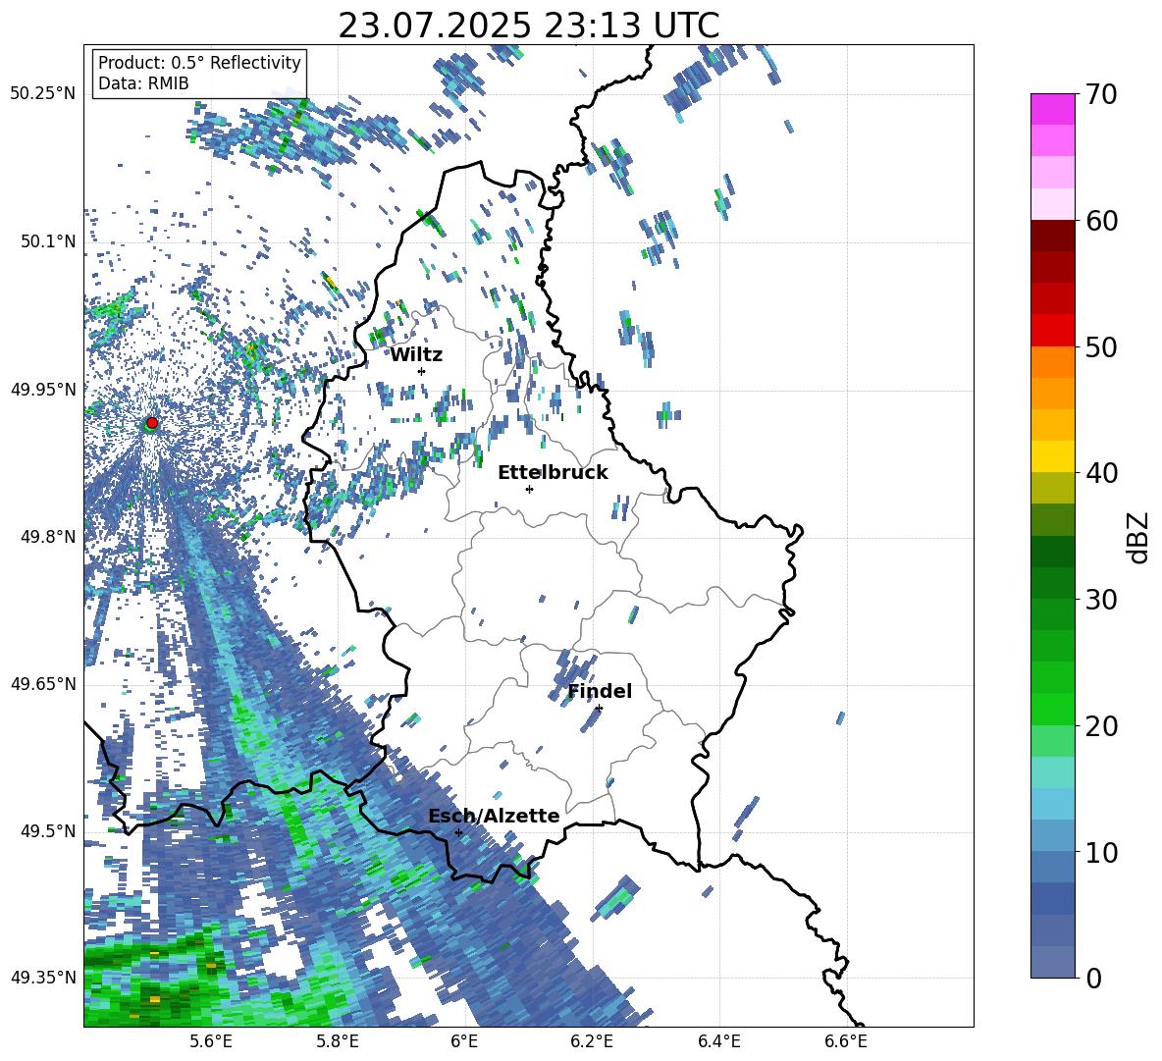The width and height of the screenshot is (1162, 1061).
Task: Click the plot title 23.07.2025 23:13 UTC
Action: coord(528,27)
